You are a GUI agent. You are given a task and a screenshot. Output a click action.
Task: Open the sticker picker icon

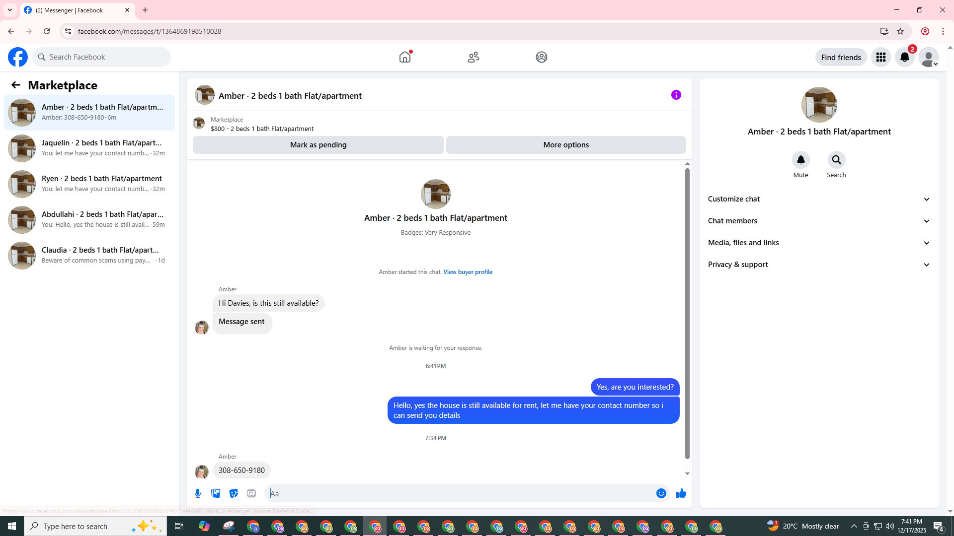point(234,493)
